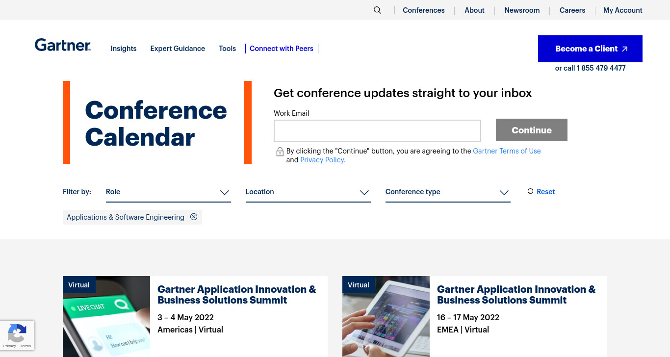670x357 pixels.
Task: Expand the Role filter dropdown
Action: [x=168, y=192]
